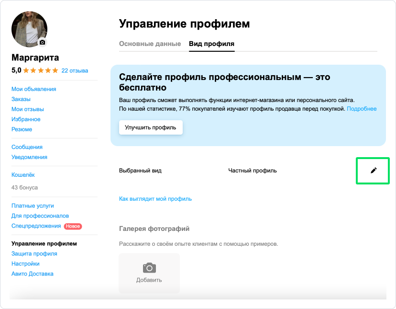Select Управление профилем in the sidebar
Image resolution: width=396 pixels, height=309 pixels.
[x=44, y=244]
